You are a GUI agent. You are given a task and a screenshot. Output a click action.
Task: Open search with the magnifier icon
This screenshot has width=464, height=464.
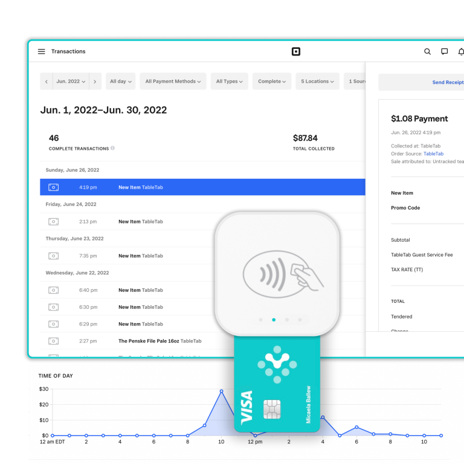point(427,52)
